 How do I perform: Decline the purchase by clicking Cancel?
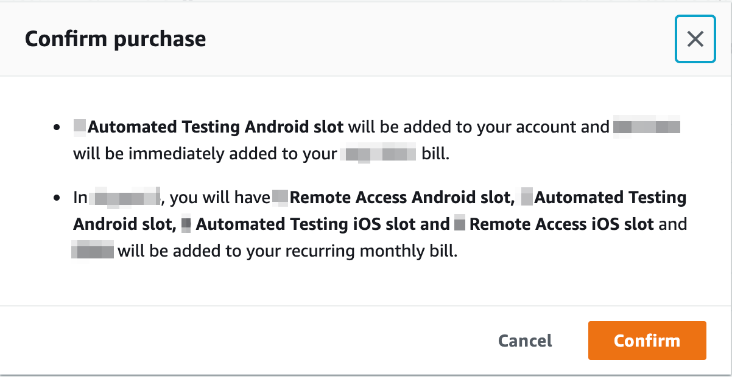coord(524,341)
